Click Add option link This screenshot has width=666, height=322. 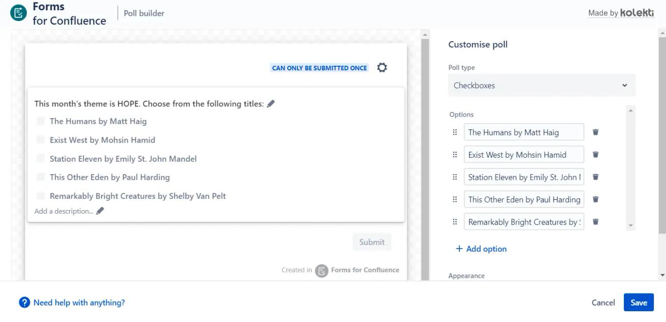click(481, 249)
